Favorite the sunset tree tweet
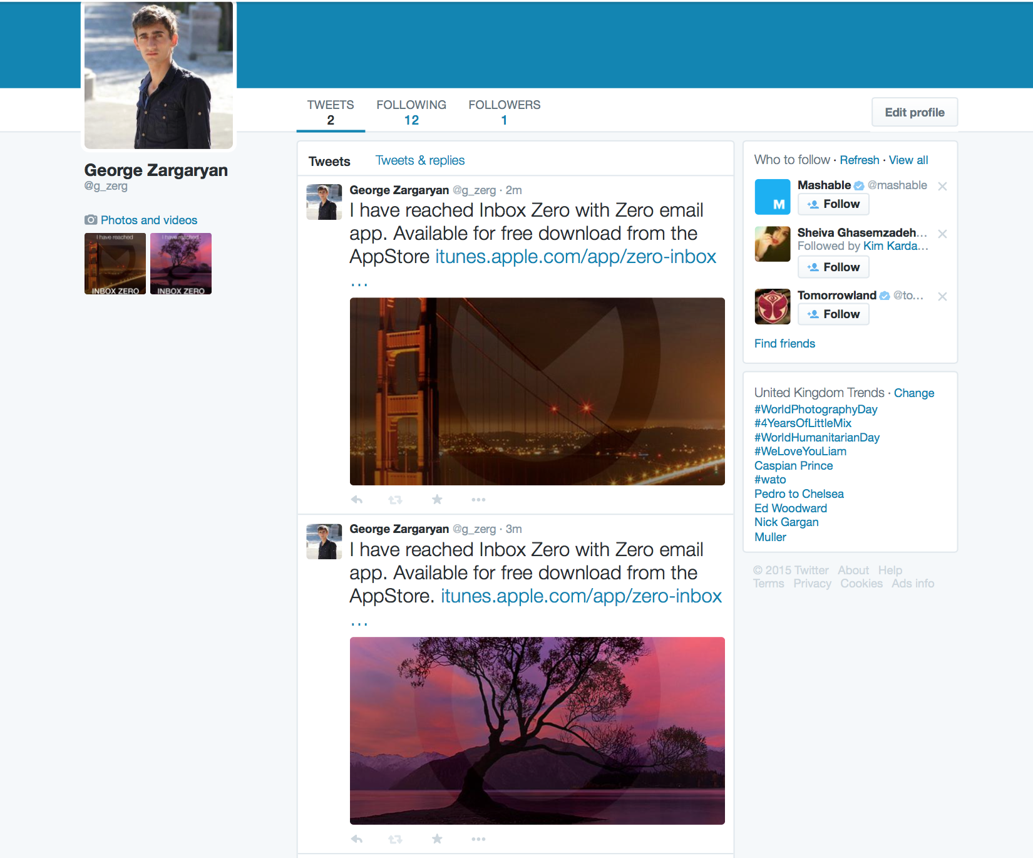Image resolution: width=1033 pixels, height=858 pixels. click(437, 839)
